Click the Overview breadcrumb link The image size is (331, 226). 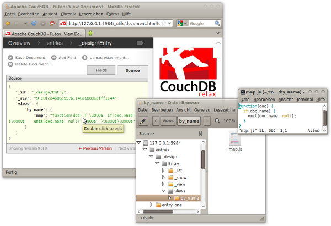19,43
